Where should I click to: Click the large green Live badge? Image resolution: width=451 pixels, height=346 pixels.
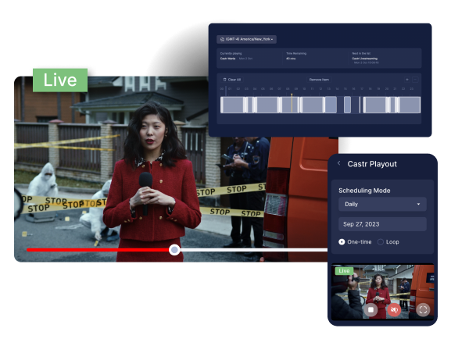click(60, 80)
